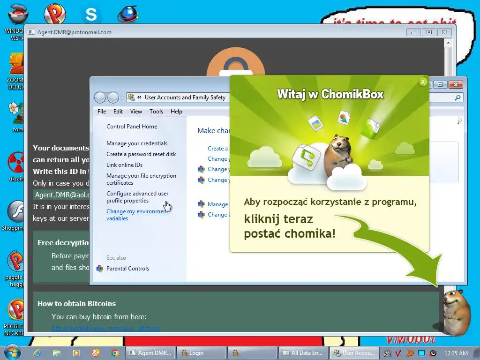Switch to User Accou... taskbar window
This screenshot has height=360, width=480.
(x=354, y=353)
